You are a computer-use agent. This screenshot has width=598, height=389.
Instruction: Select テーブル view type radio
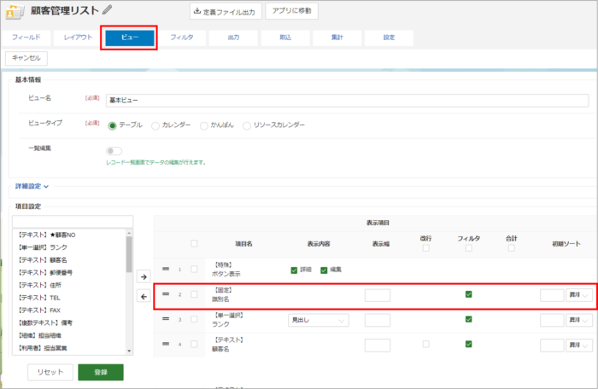112,125
